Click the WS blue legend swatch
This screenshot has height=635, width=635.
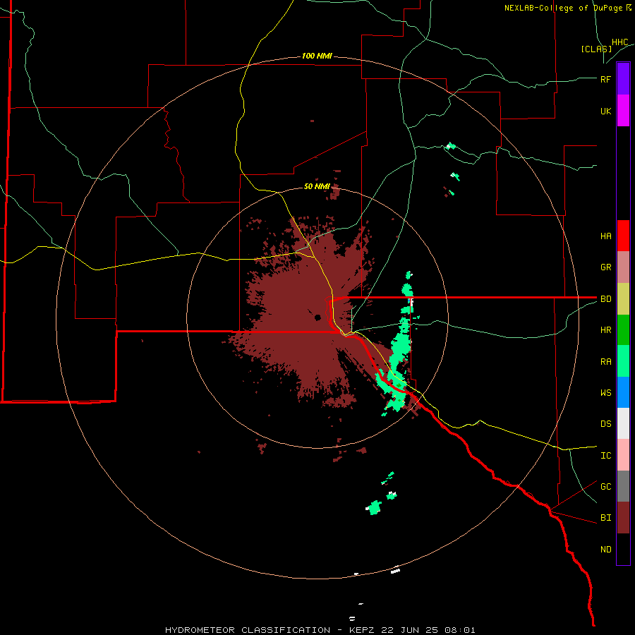623,392
